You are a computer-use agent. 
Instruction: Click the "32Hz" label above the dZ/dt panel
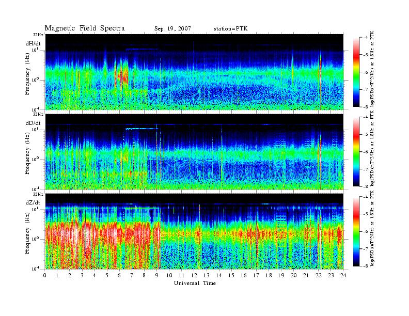click(38, 194)
